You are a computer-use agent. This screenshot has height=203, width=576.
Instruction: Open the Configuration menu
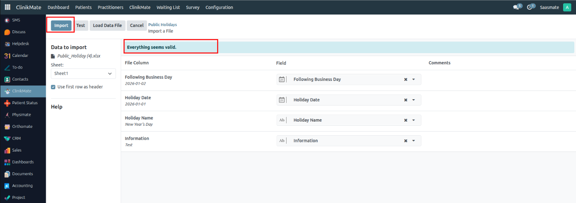pyautogui.click(x=219, y=7)
